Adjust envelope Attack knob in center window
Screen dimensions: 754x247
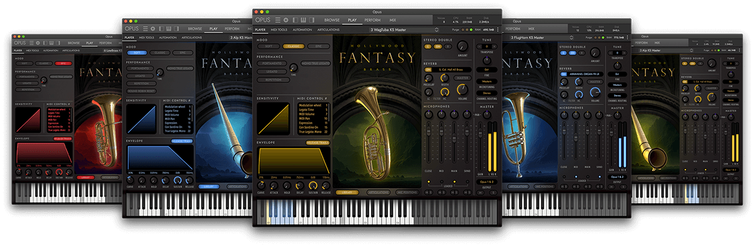274,186
